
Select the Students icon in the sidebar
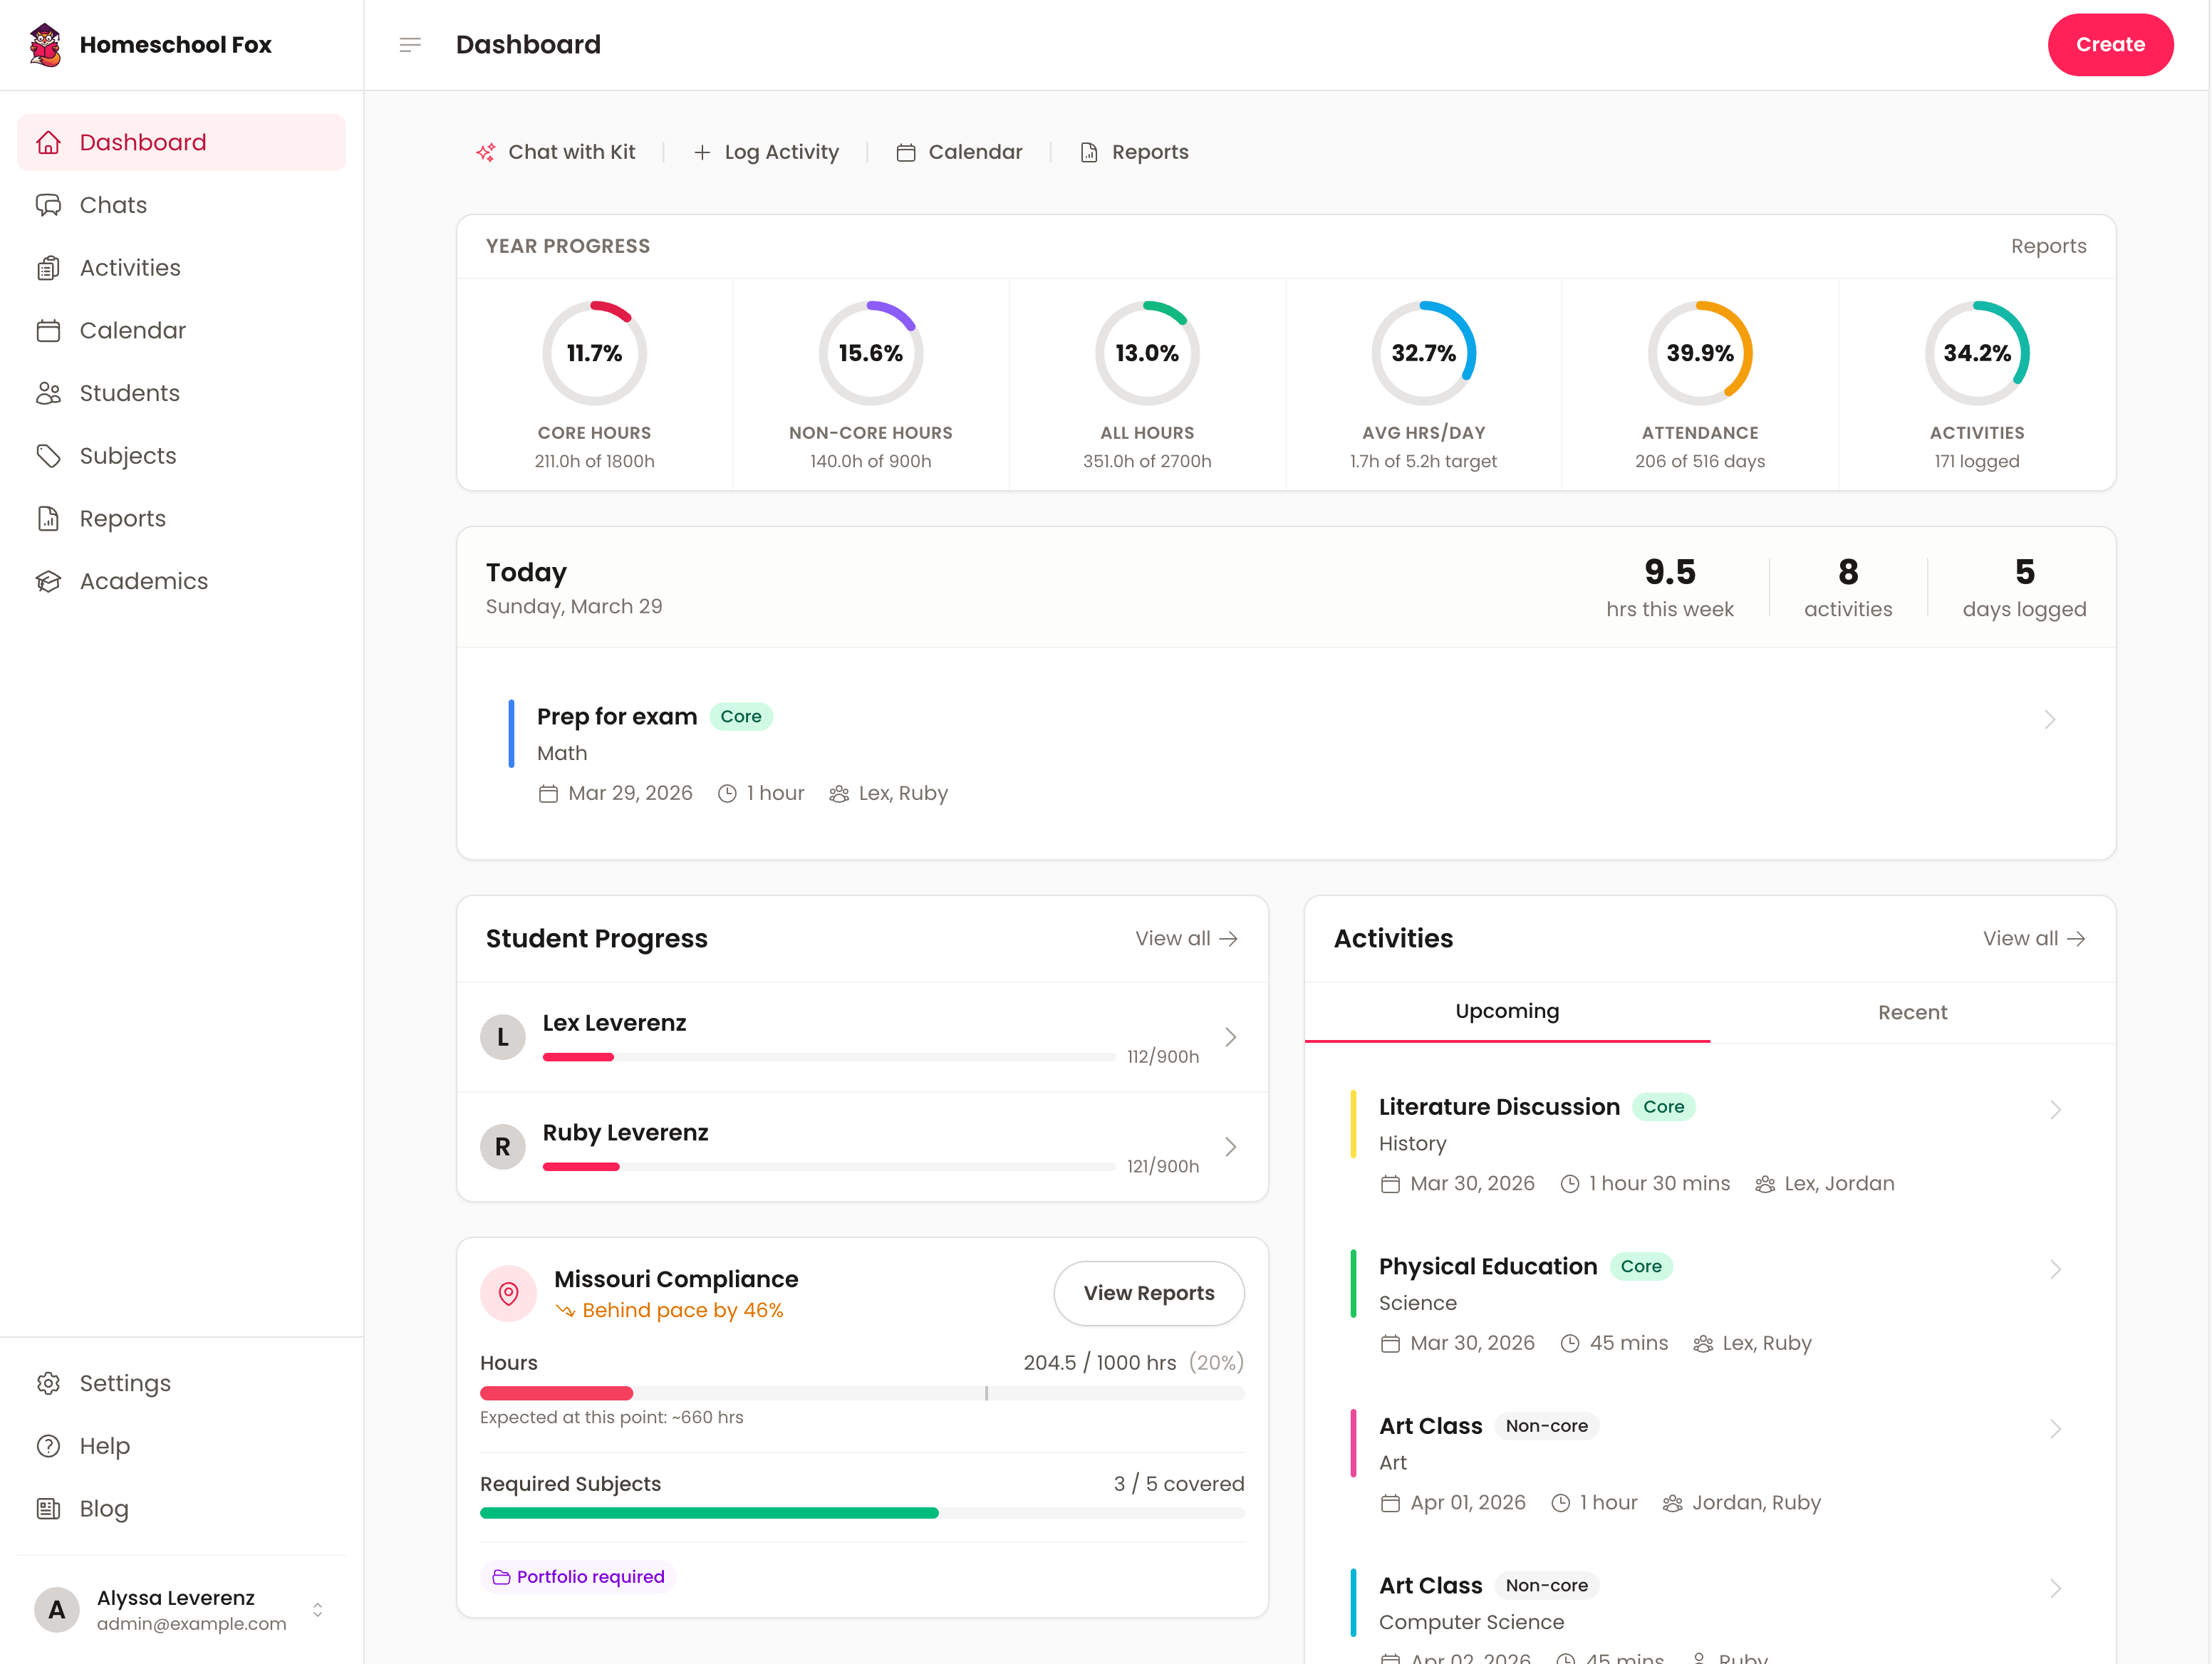click(49, 393)
